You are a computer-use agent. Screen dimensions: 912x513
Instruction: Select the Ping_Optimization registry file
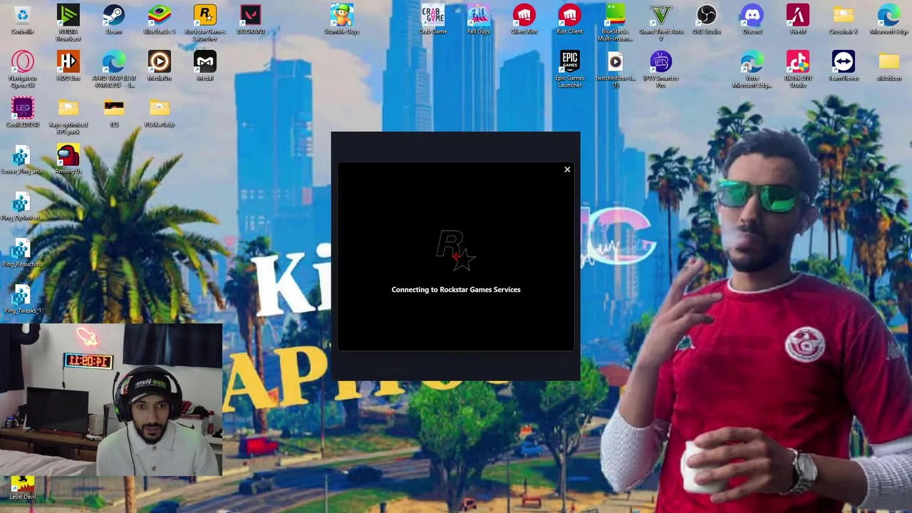coord(23,206)
